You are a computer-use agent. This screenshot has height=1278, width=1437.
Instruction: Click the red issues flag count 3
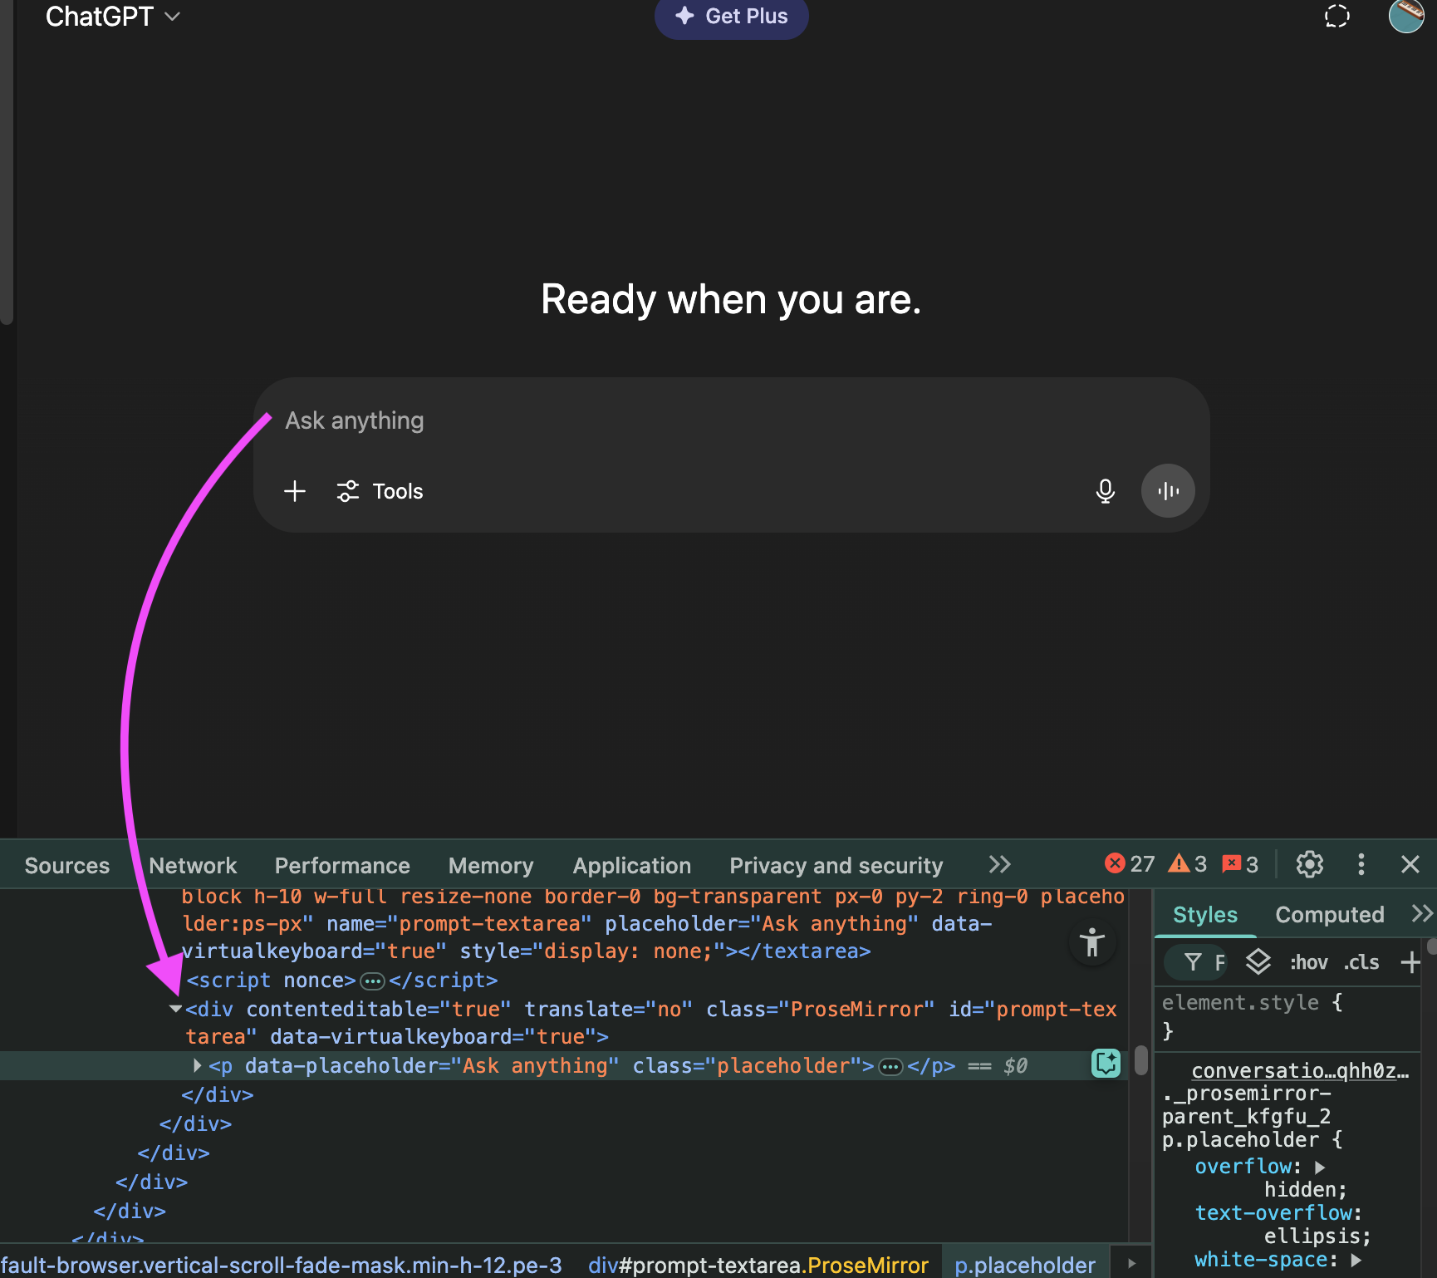coord(1240,864)
